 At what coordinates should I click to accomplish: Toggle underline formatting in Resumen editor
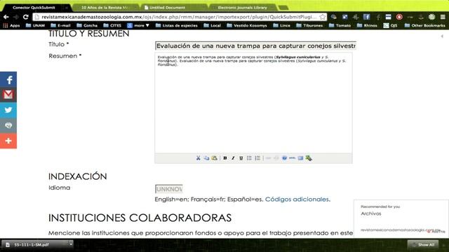tap(241, 158)
